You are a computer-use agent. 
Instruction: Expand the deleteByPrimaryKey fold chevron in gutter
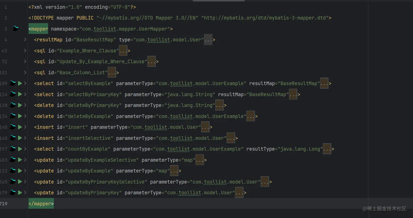25,105
